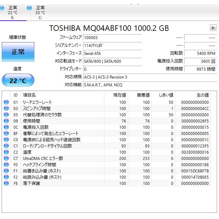Click status icon of row 05 代替処理済のセクタ数
This screenshot has height=219, width=219.
click(x=6, y=115)
